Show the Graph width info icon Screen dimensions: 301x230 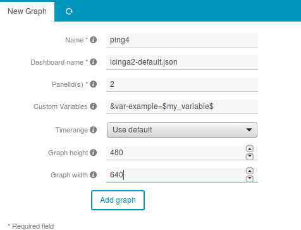coord(93,175)
